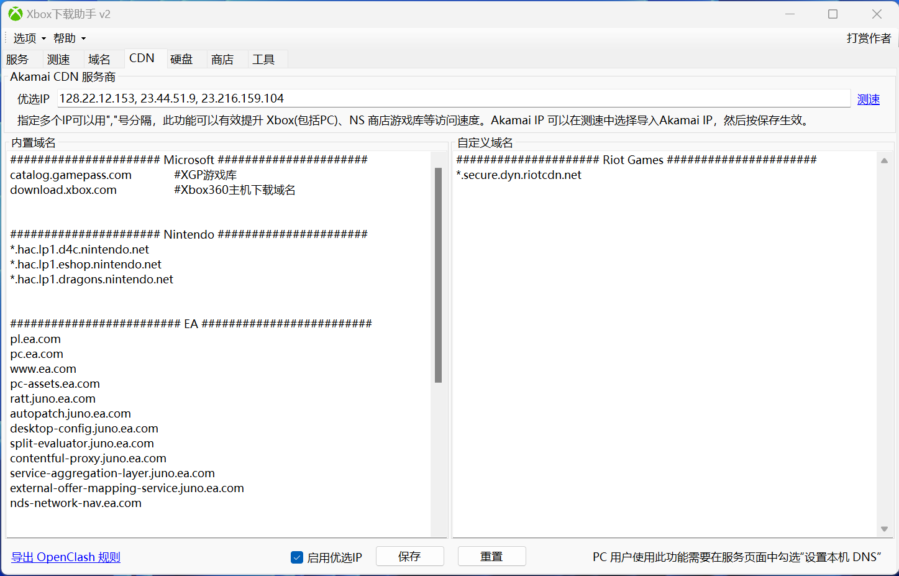This screenshot has width=899, height=576.
Task: Click the 测速 link beside the IP field
Action: tap(868, 98)
